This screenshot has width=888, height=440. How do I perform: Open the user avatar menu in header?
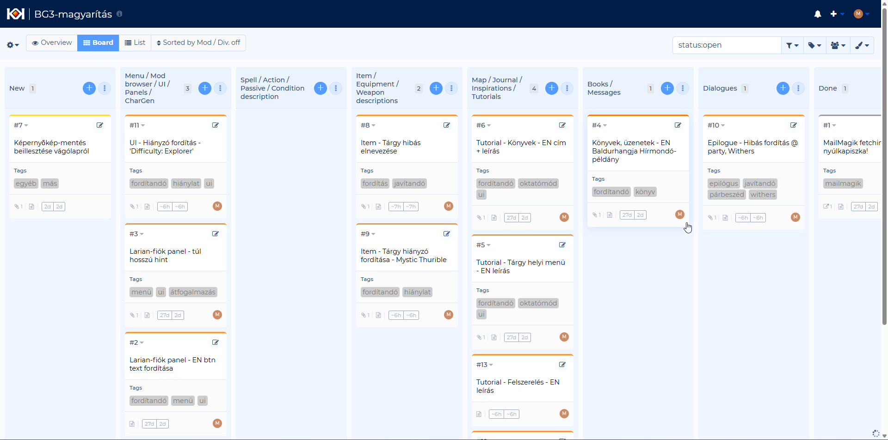pos(861,14)
